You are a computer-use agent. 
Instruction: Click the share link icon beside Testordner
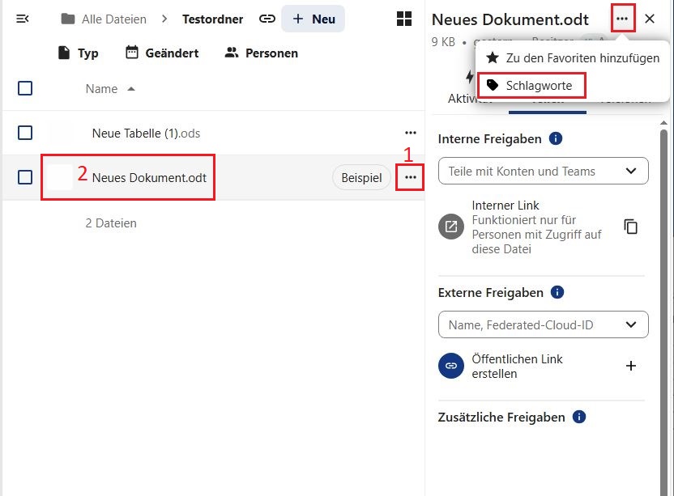coord(267,19)
